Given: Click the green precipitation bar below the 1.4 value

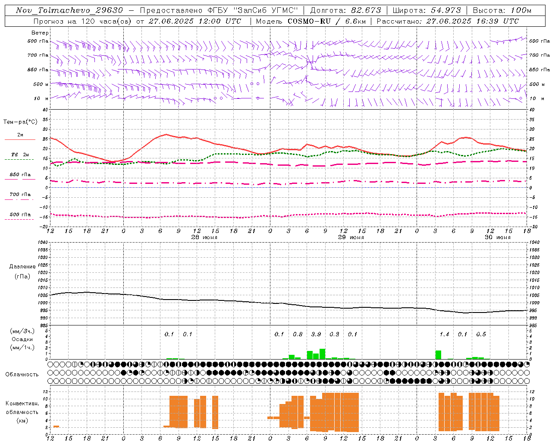Looking at the screenshot, I should [438, 355].
